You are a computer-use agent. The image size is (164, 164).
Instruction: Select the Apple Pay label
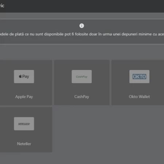point(24,97)
